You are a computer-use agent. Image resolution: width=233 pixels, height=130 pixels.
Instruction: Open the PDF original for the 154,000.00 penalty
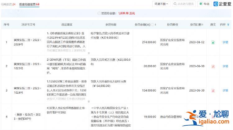213,90
